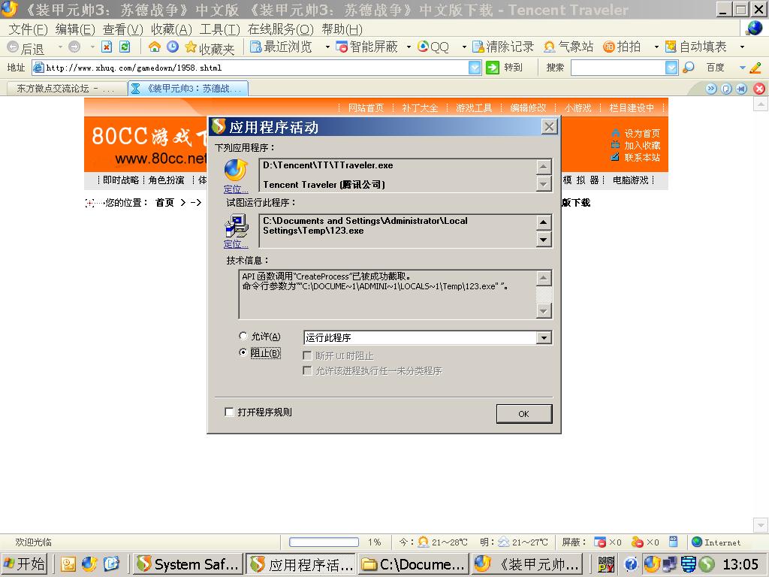
Task: Open Recent browsing (最近浏览) toolbar item
Action: pos(282,47)
